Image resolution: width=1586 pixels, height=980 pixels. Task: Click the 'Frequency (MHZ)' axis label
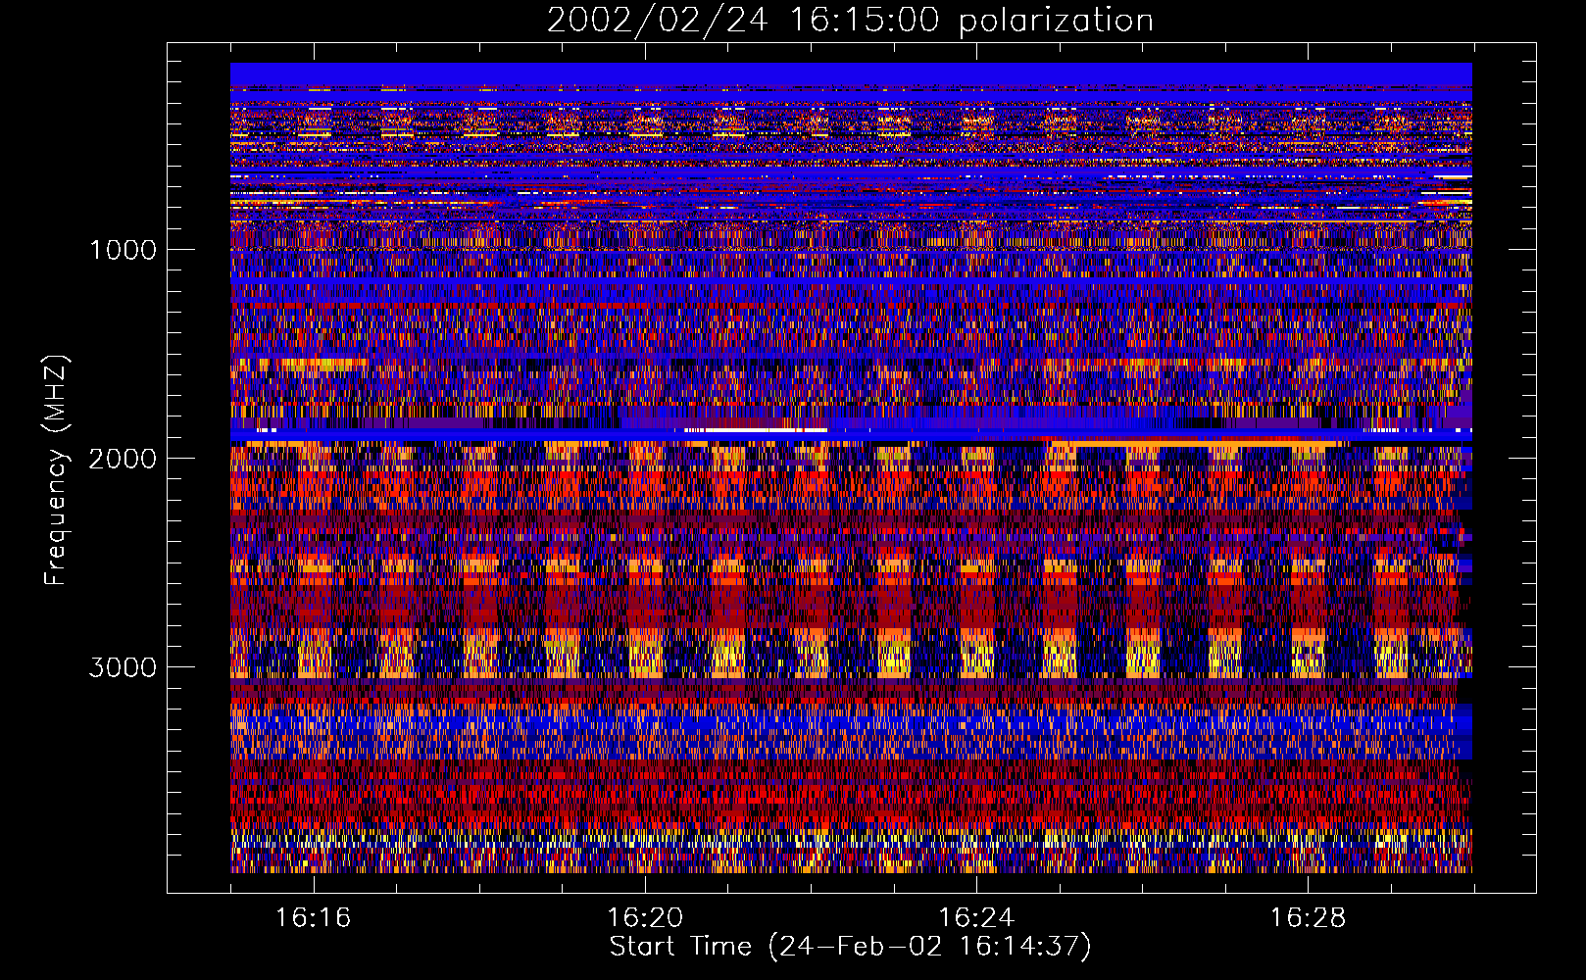coord(56,470)
